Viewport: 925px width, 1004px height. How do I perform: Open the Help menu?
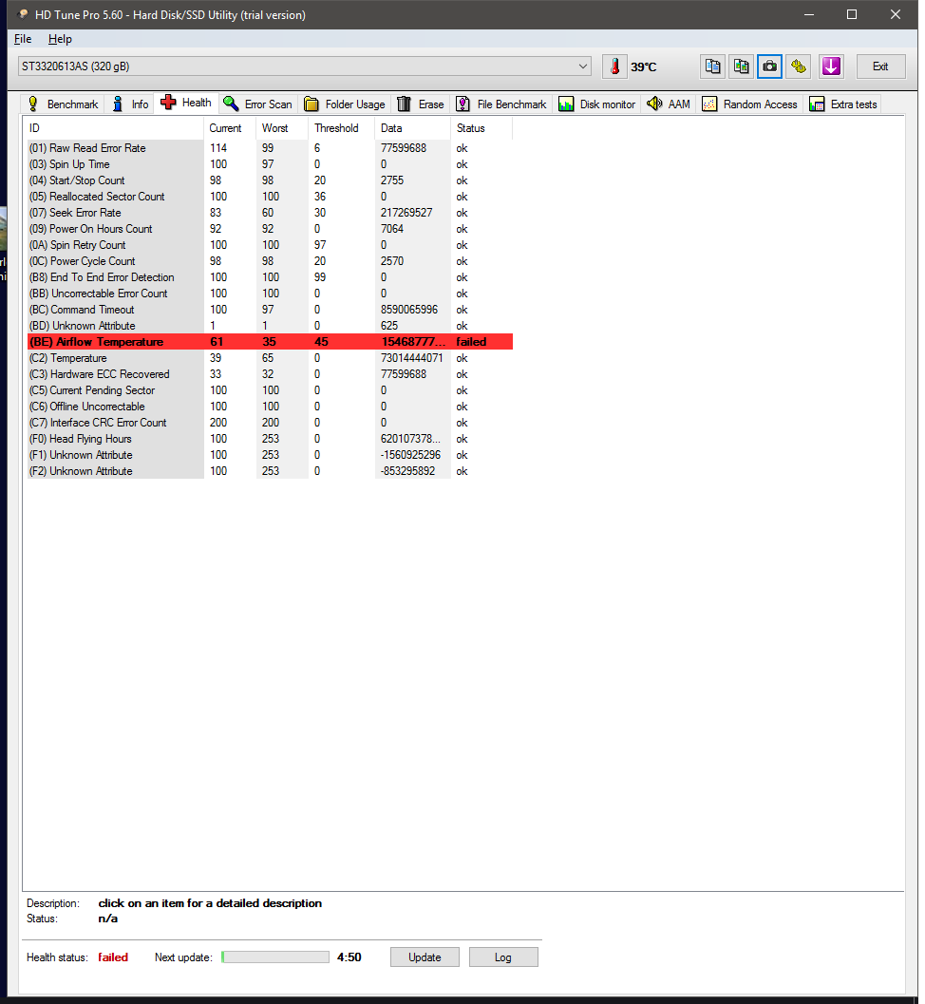pos(60,39)
